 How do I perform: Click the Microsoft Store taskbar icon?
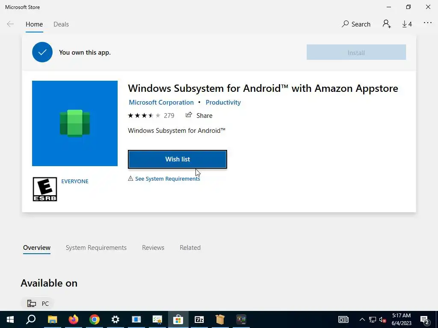[178, 319]
